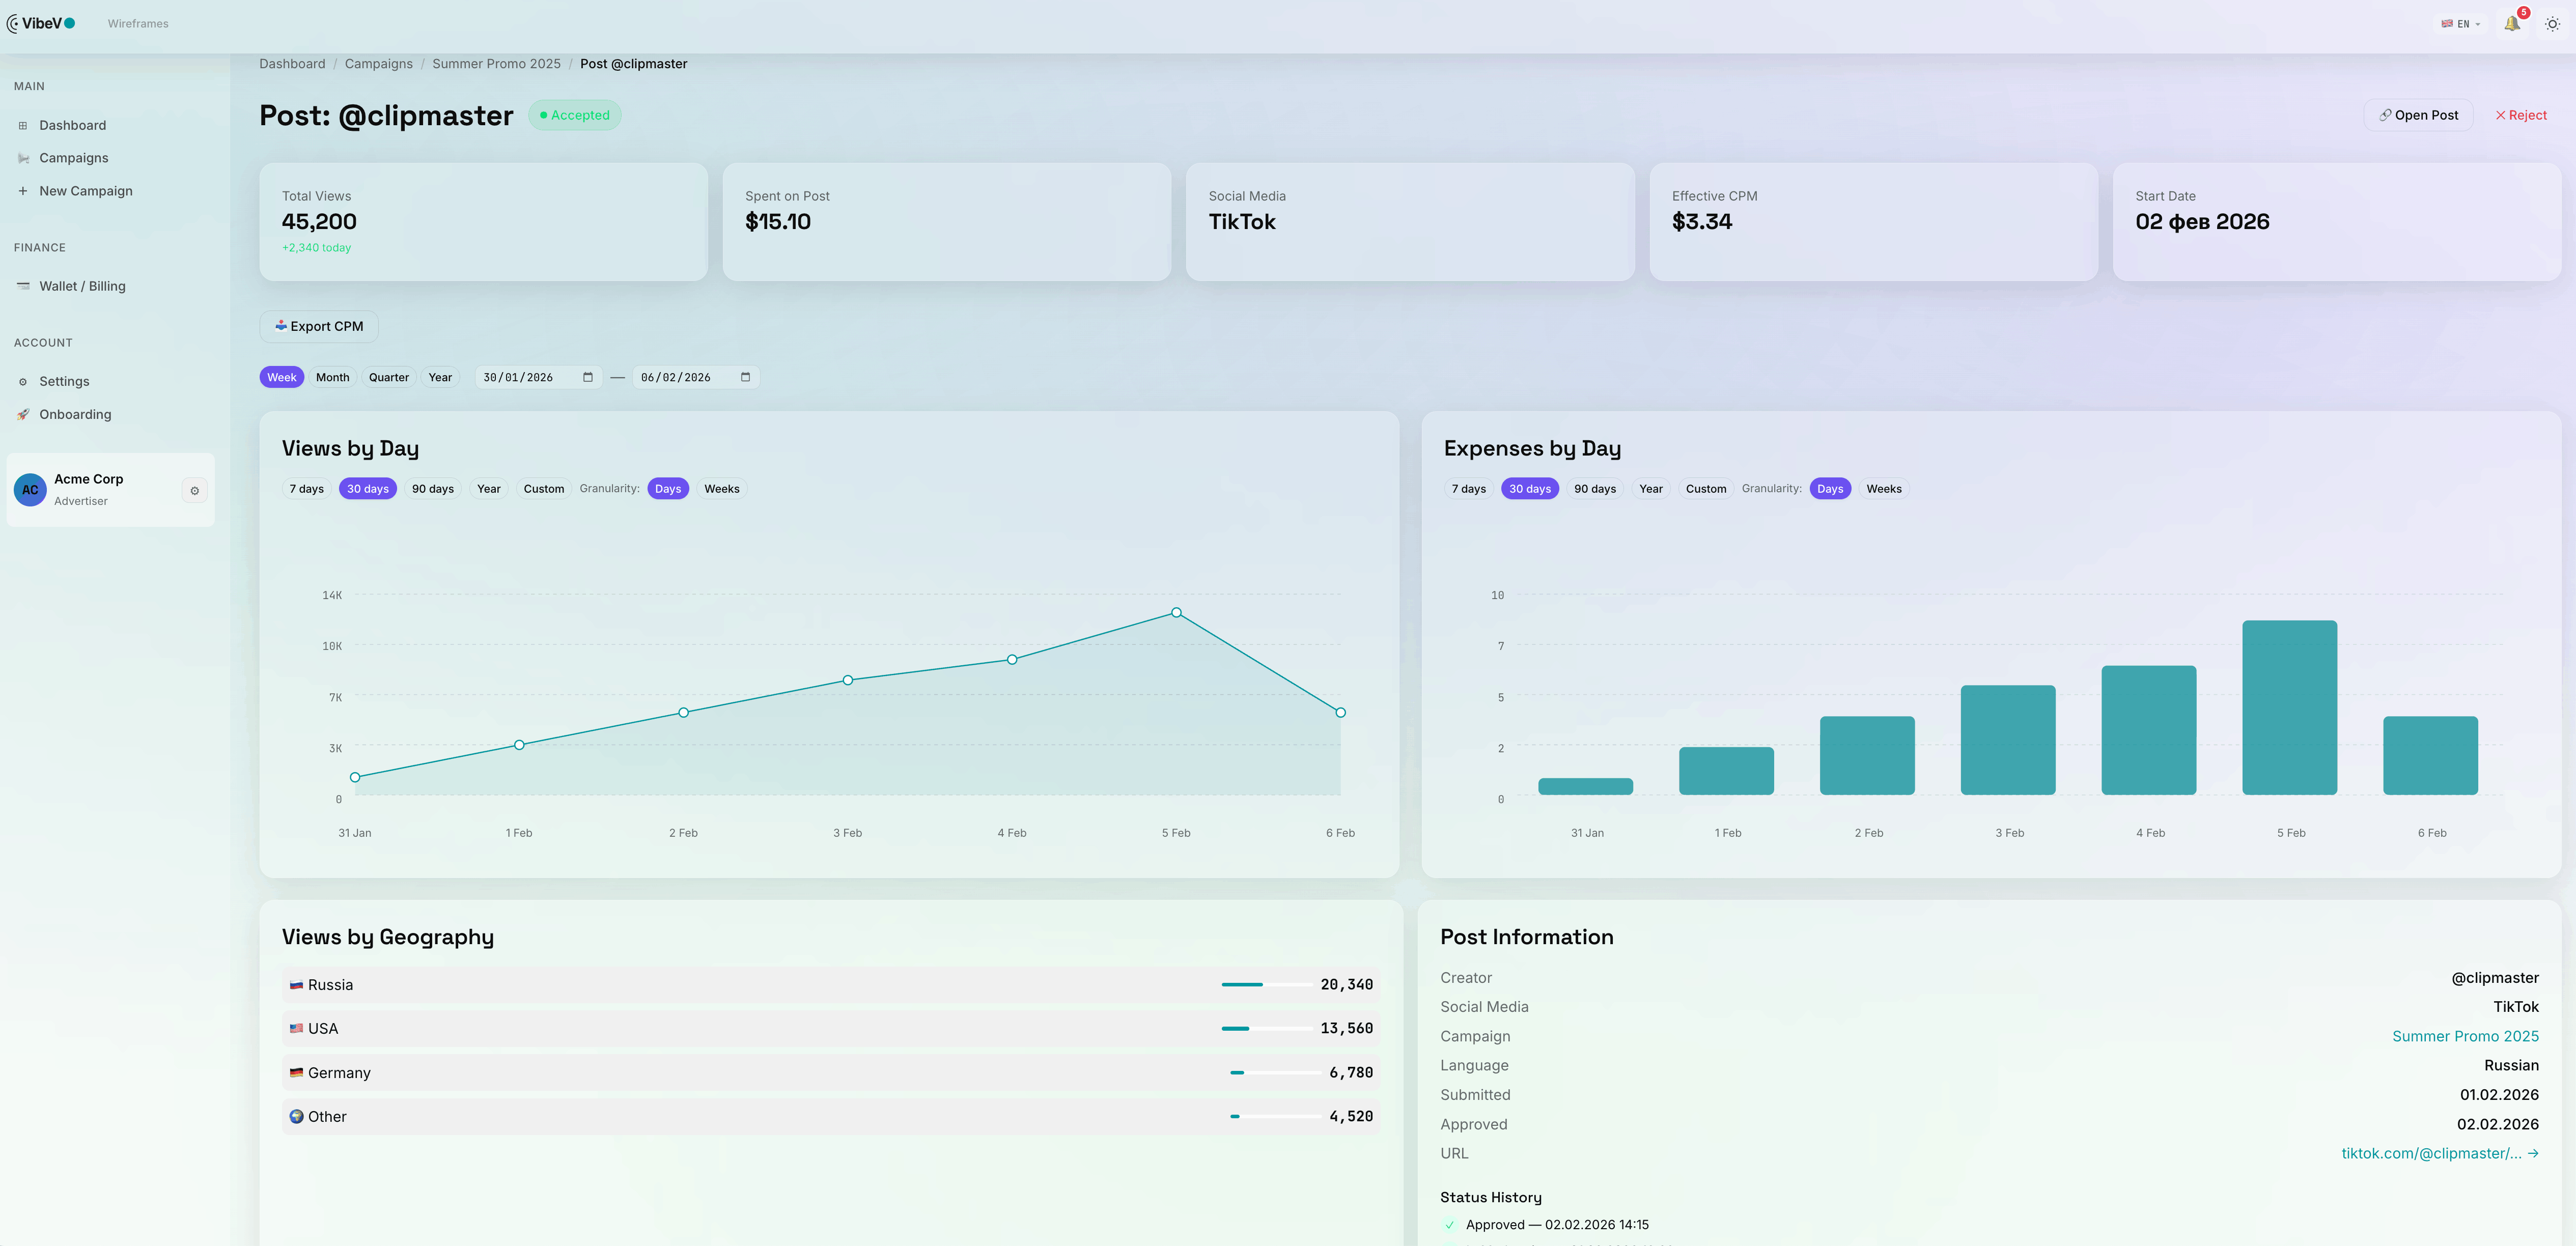This screenshot has width=2576, height=1246.
Task: Switch Views by Day granularity to Weeks
Action: [x=721, y=489]
